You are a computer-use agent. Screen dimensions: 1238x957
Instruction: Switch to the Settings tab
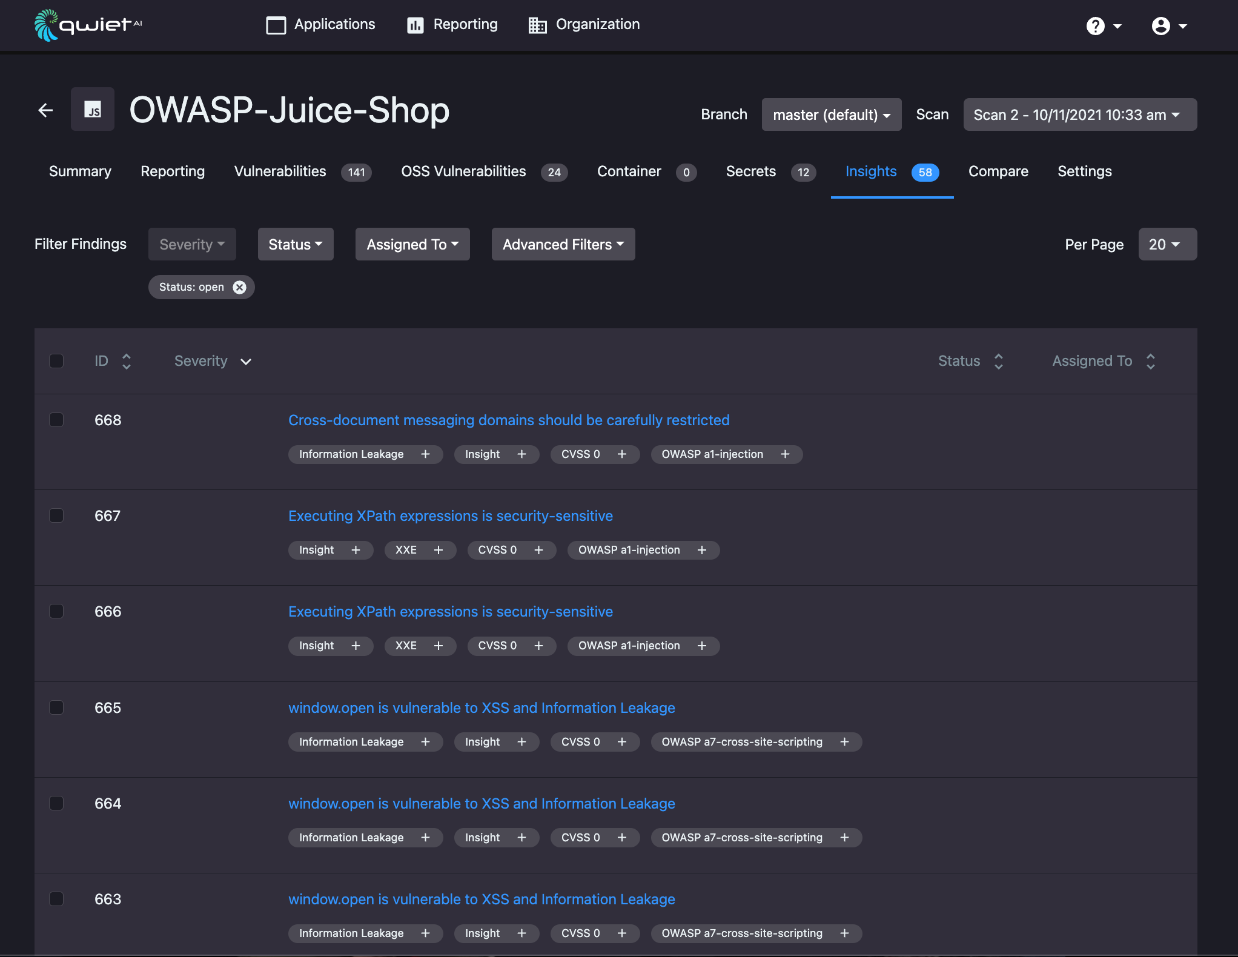click(1085, 171)
